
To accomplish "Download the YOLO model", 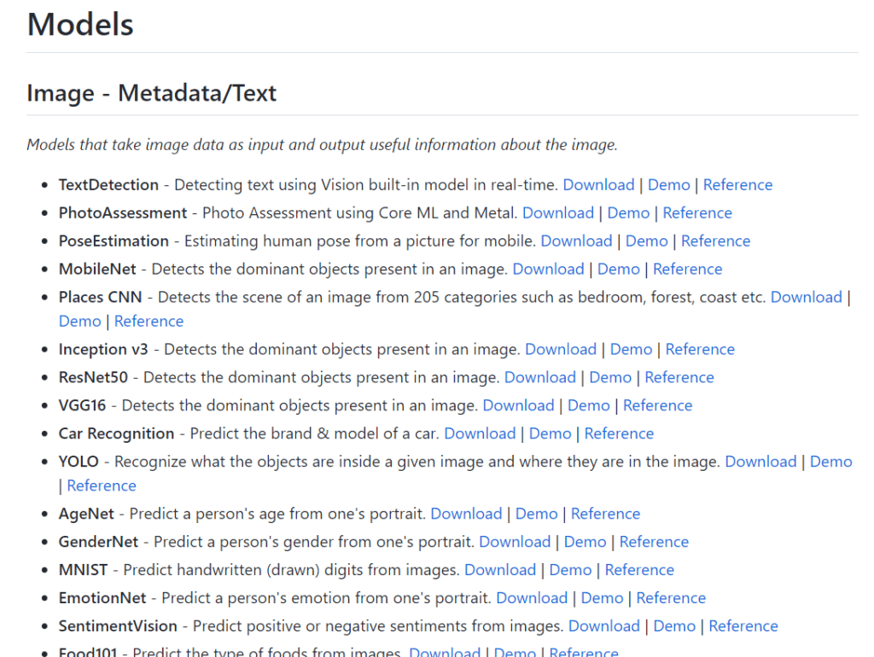I will (x=760, y=462).
